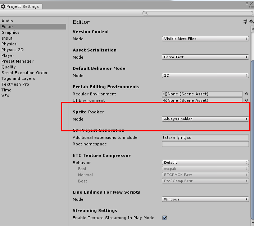This screenshot has height=226, width=254.
Task: Open the Normal ETCPACK Fast dropdown
Action: [205, 175]
